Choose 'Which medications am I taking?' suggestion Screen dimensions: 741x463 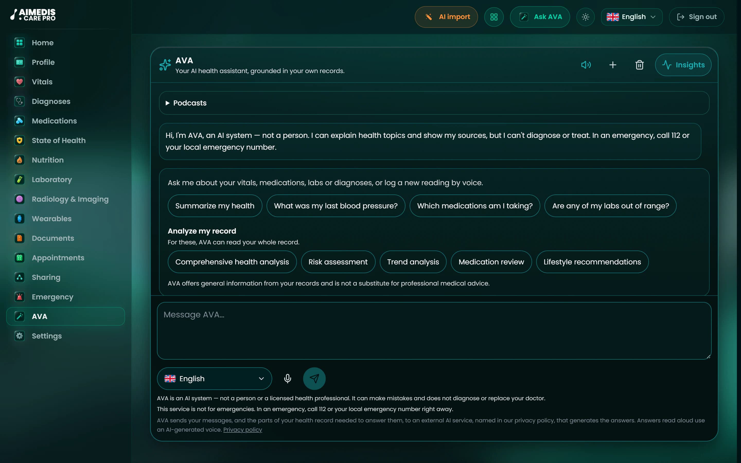point(475,206)
